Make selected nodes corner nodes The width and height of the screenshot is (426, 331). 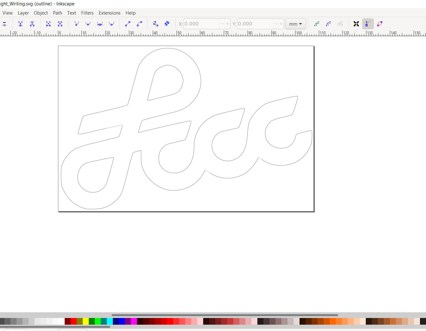click(x=76, y=24)
